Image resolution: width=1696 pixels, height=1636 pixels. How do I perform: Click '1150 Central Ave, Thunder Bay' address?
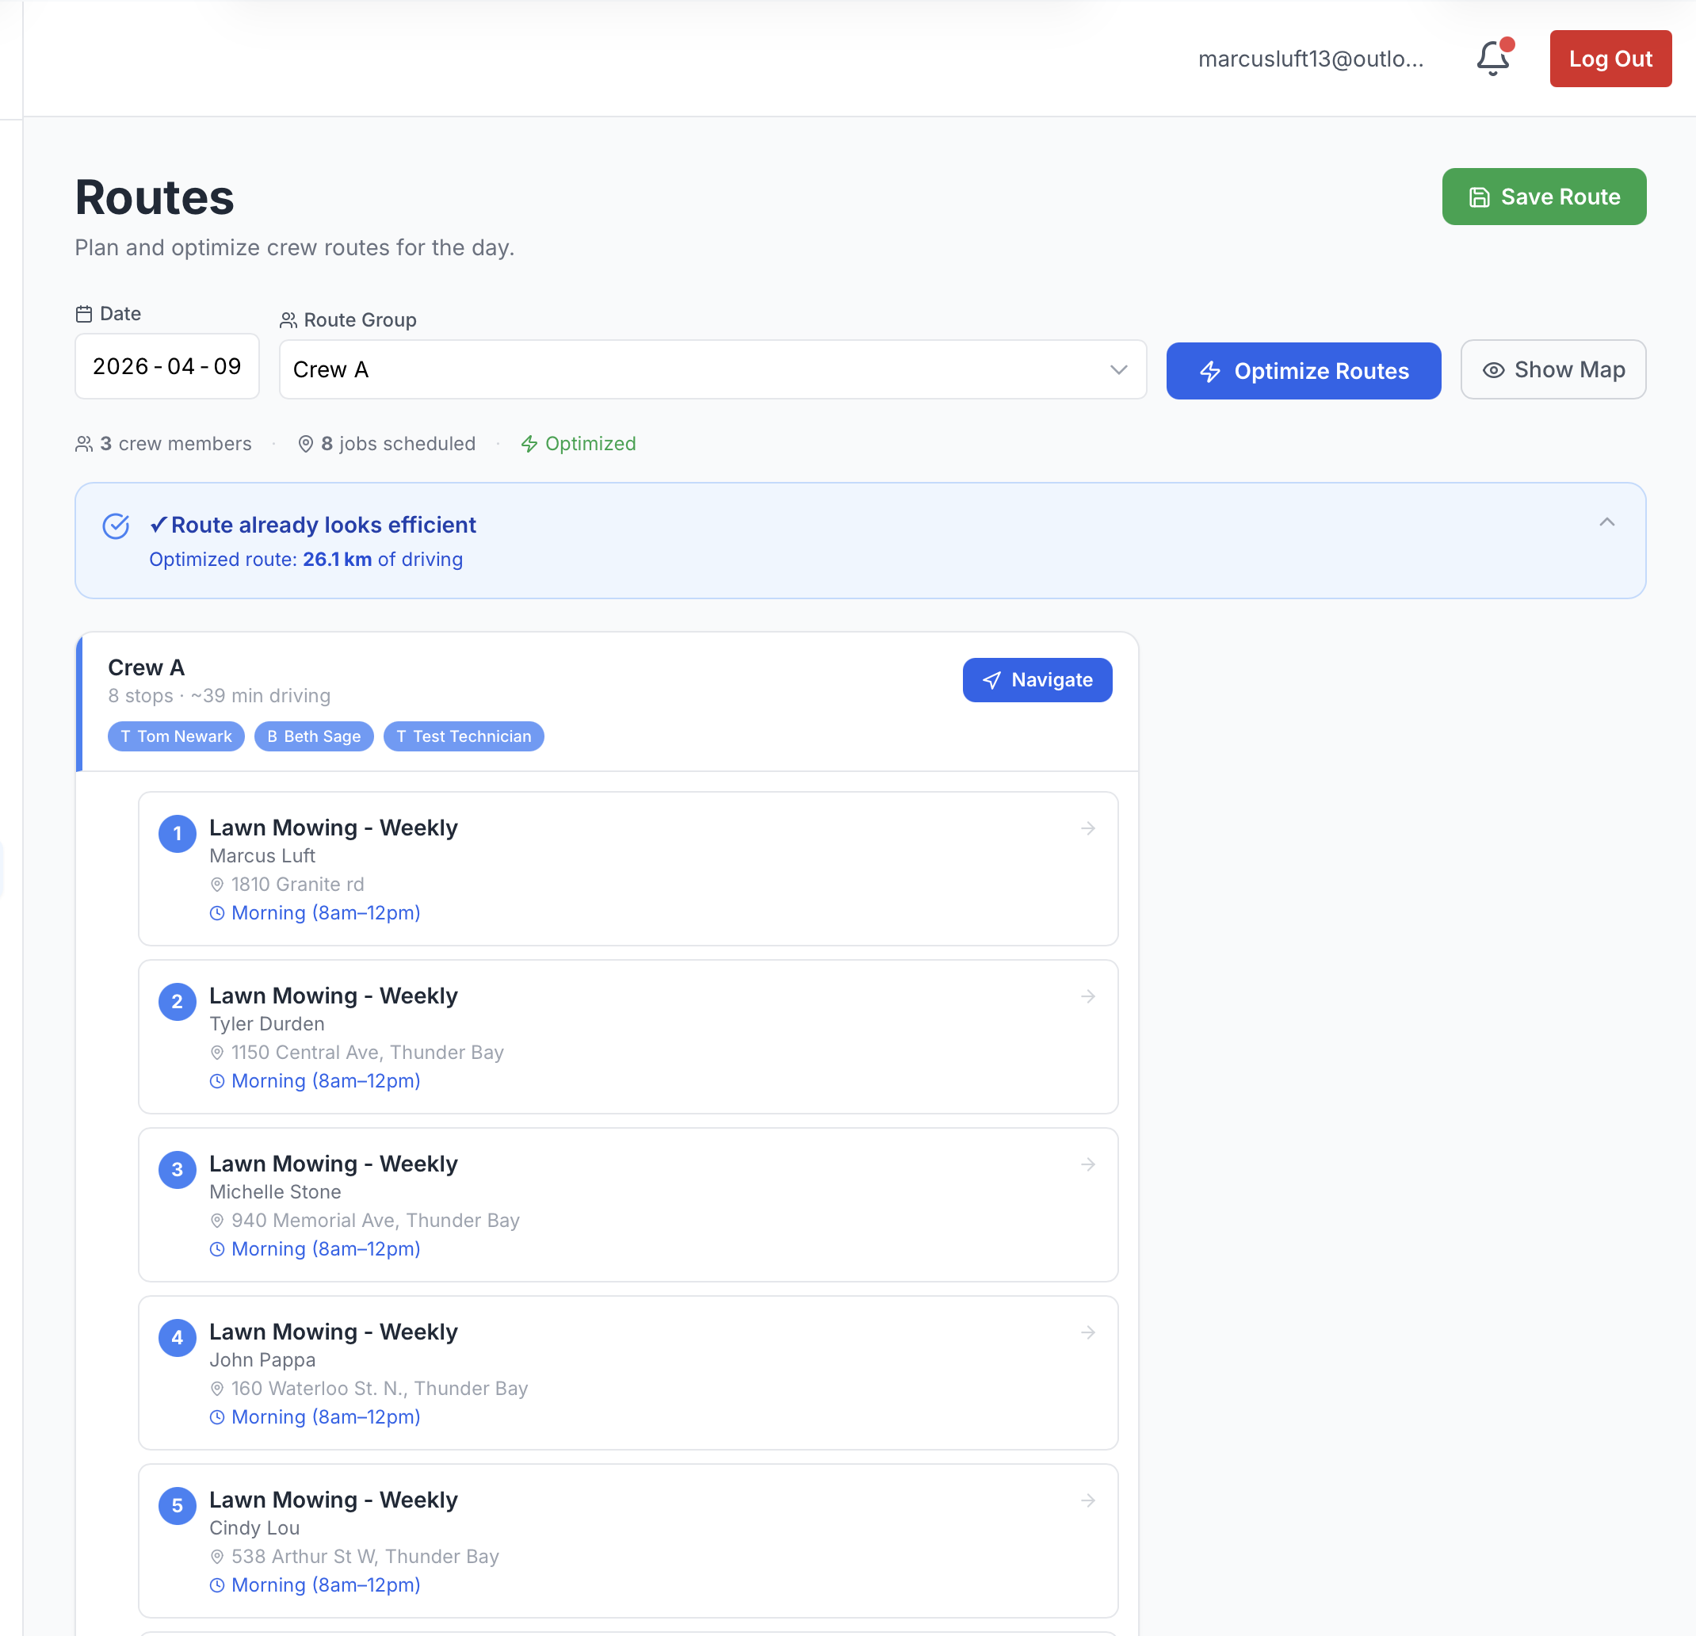[367, 1052]
